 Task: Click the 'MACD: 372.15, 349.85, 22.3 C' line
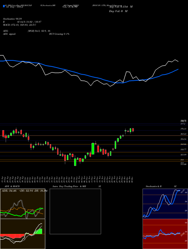pyautogui.click(x=20, y=25)
